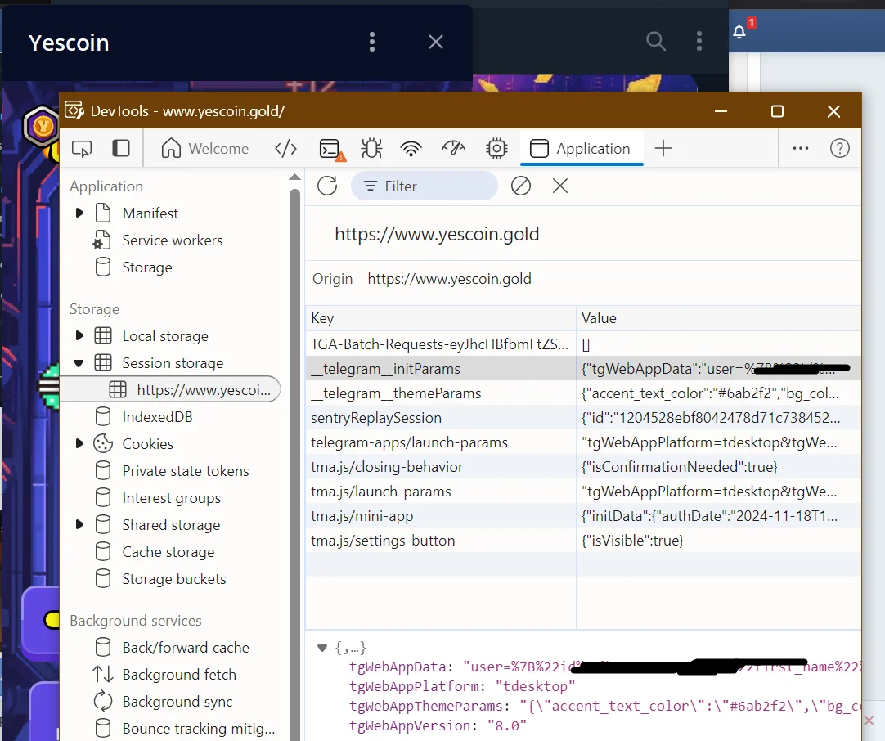Sort by the Value column header
The height and width of the screenshot is (741, 885).
click(x=718, y=318)
